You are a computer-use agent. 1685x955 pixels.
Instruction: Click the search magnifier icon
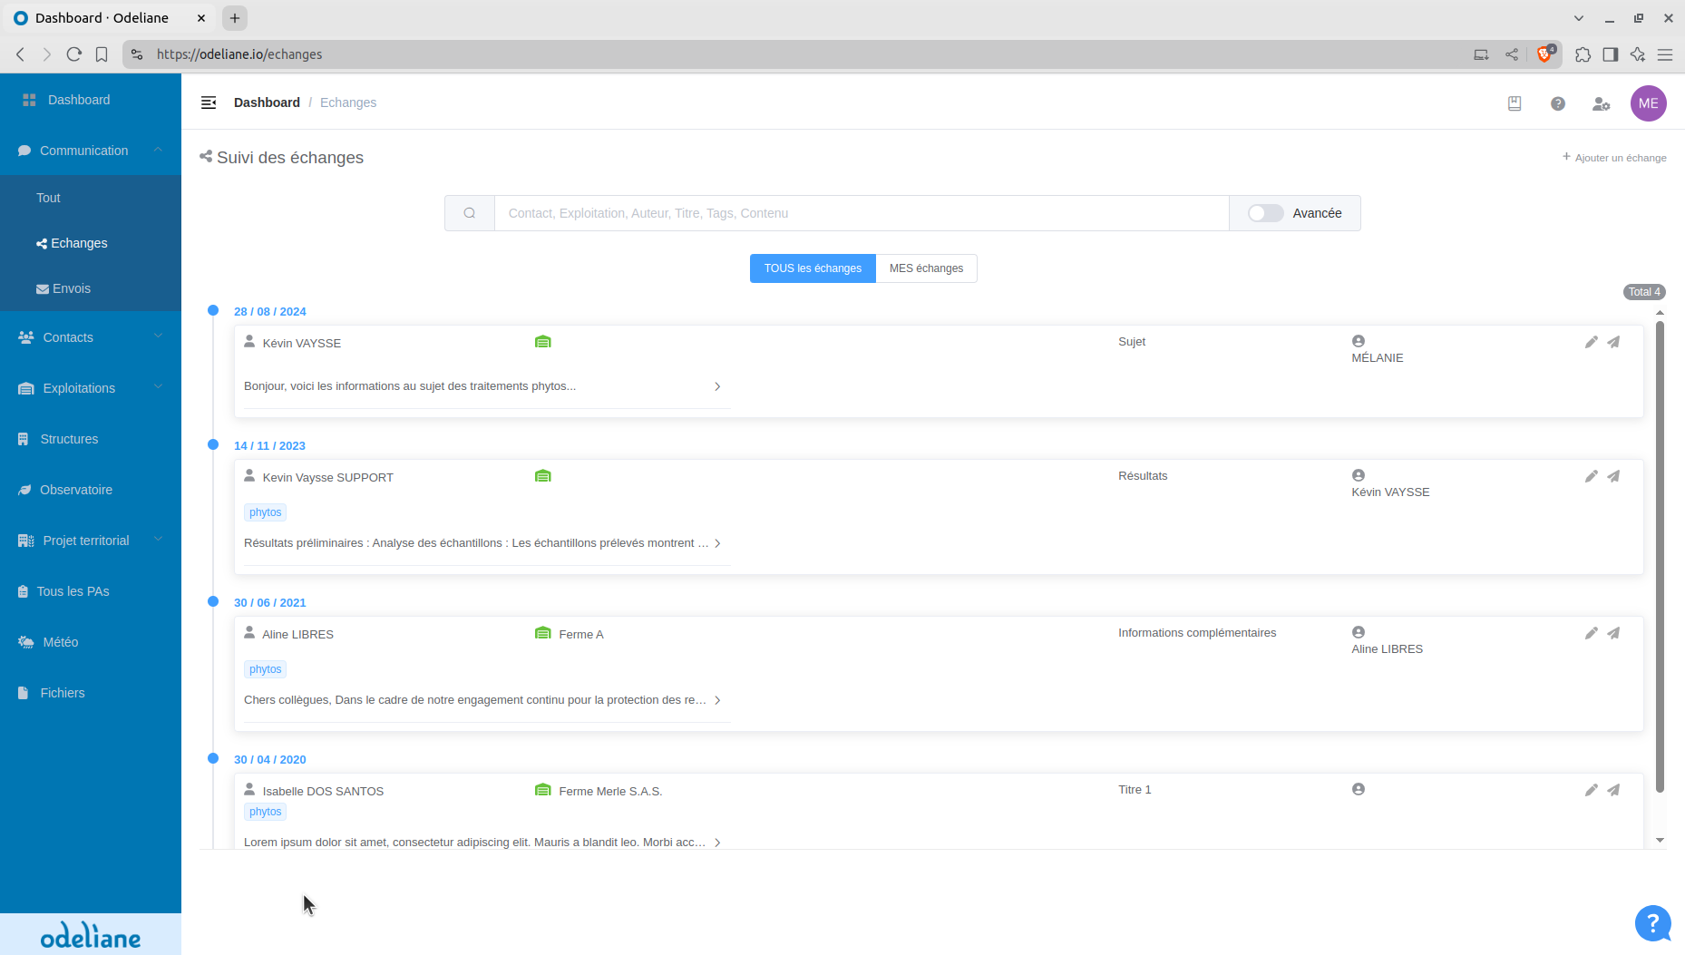coord(470,213)
